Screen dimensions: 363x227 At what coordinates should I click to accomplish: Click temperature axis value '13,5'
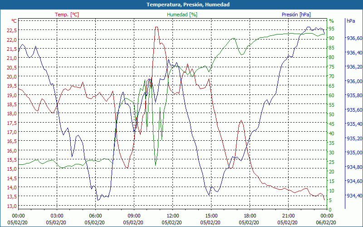coord(12,197)
